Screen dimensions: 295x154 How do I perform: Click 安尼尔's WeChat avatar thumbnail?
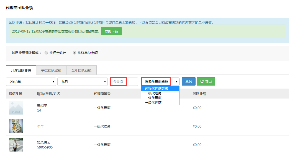(x=16, y=108)
